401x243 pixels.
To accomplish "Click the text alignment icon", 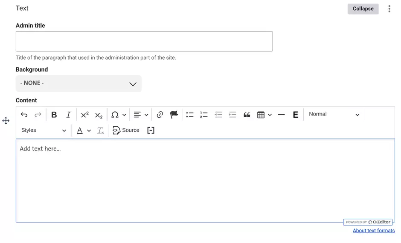I will click(137, 115).
